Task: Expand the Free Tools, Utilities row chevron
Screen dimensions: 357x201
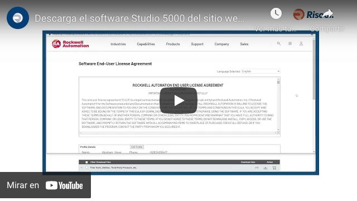Action: (x=81, y=167)
